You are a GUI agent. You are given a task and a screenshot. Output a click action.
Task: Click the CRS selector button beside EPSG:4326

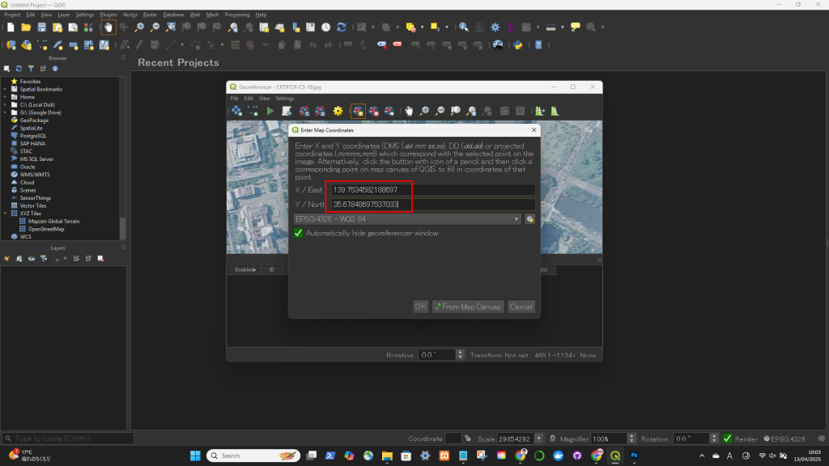[529, 218]
